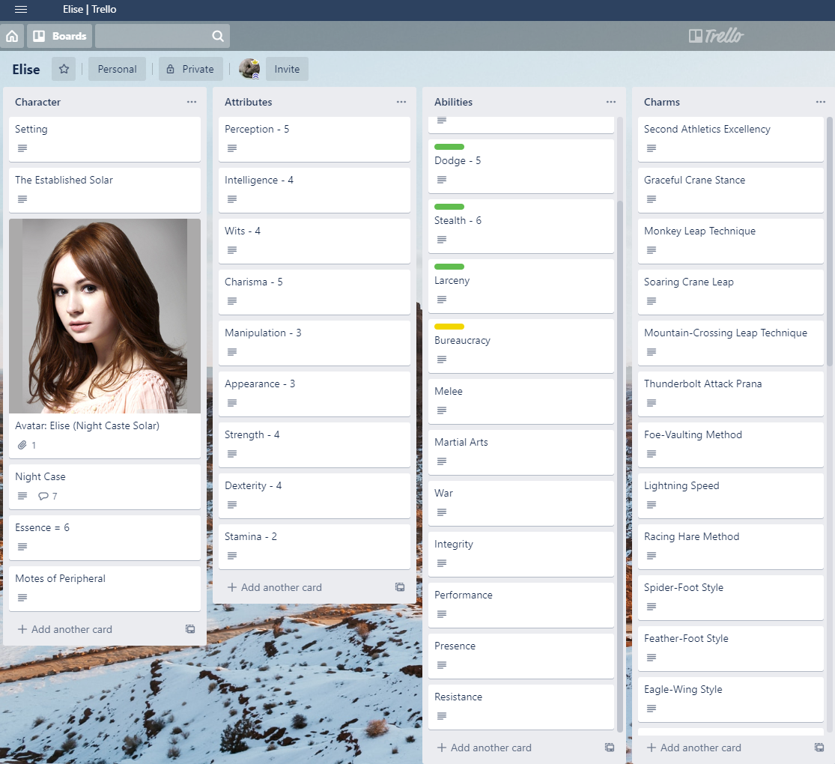Toggle board visibility via the Private button

pos(190,68)
